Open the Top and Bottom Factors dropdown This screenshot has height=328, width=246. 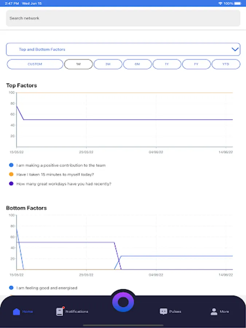pyautogui.click(x=123, y=49)
